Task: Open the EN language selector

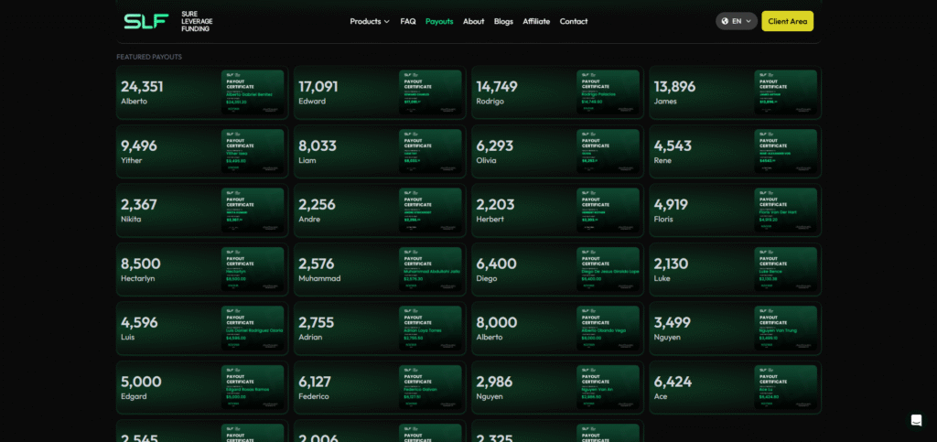Action: 737,21
